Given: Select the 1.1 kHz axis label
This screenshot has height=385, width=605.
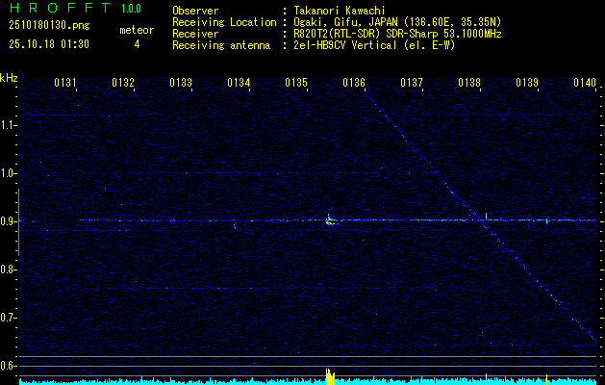Looking at the screenshot, I should tap(7, 125).
